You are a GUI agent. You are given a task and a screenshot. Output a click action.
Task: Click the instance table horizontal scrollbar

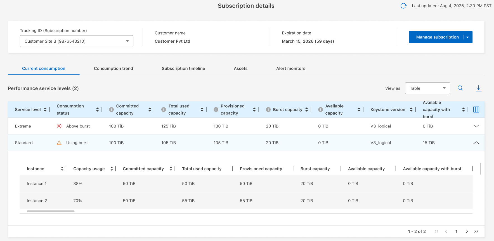[x=51, y=211]
